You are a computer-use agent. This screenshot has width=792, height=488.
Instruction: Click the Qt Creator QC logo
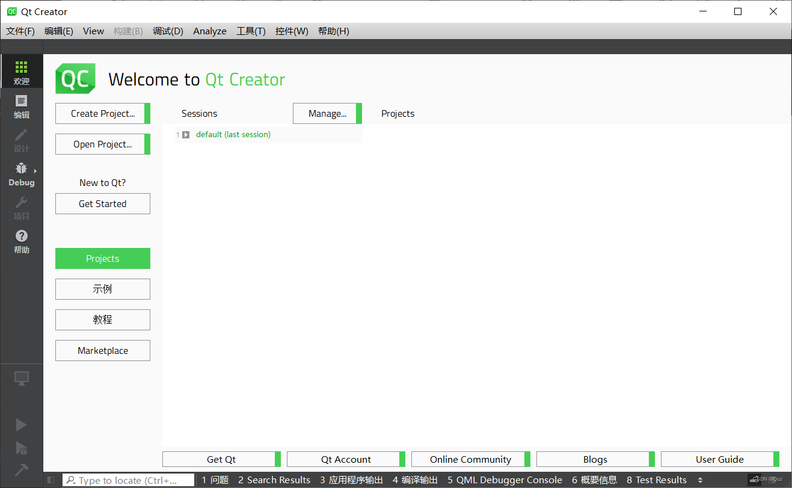[x=75, y=78]
